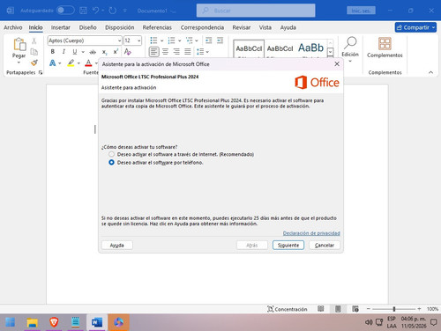The image size is (441, 331).
Task: Switch to the Referencias tab
Action: (157, 27)
